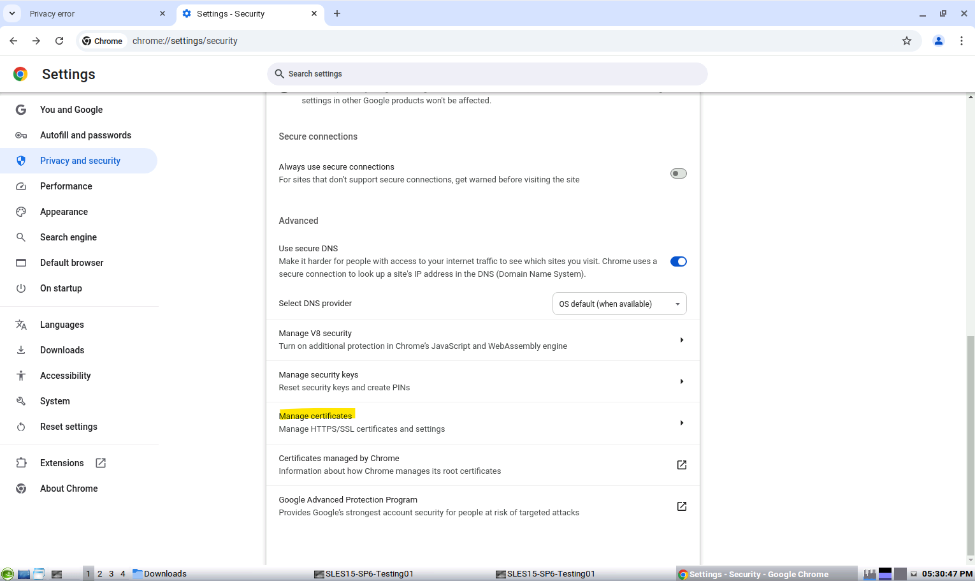Select the Settings - Security tab

point(250,13)
